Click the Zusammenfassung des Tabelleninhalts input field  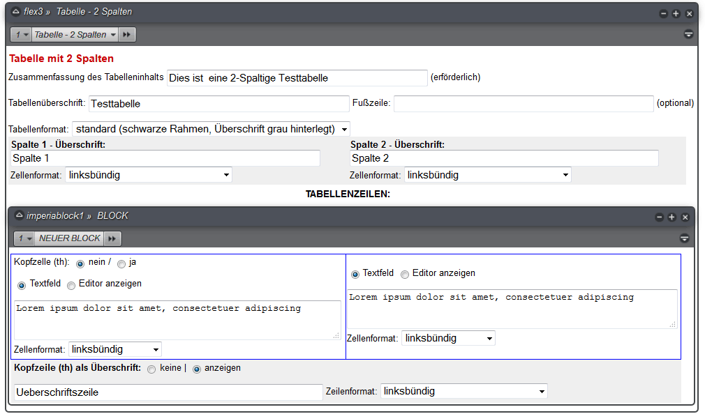click(x=297, y=77)
